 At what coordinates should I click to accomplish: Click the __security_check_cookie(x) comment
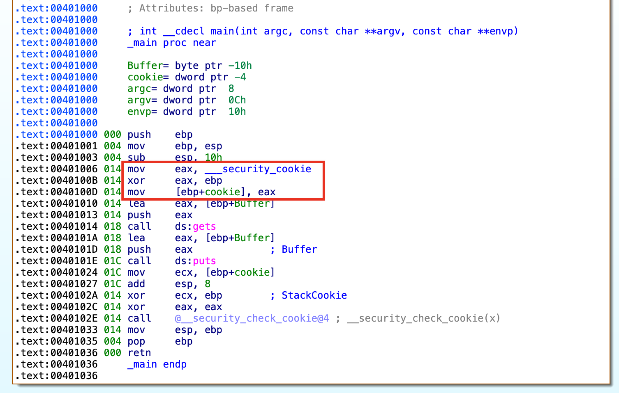pos(423,318)
